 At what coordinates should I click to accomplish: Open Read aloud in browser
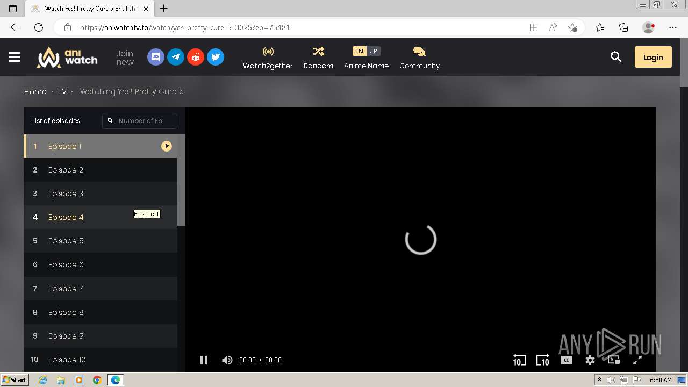pos(553,27)
